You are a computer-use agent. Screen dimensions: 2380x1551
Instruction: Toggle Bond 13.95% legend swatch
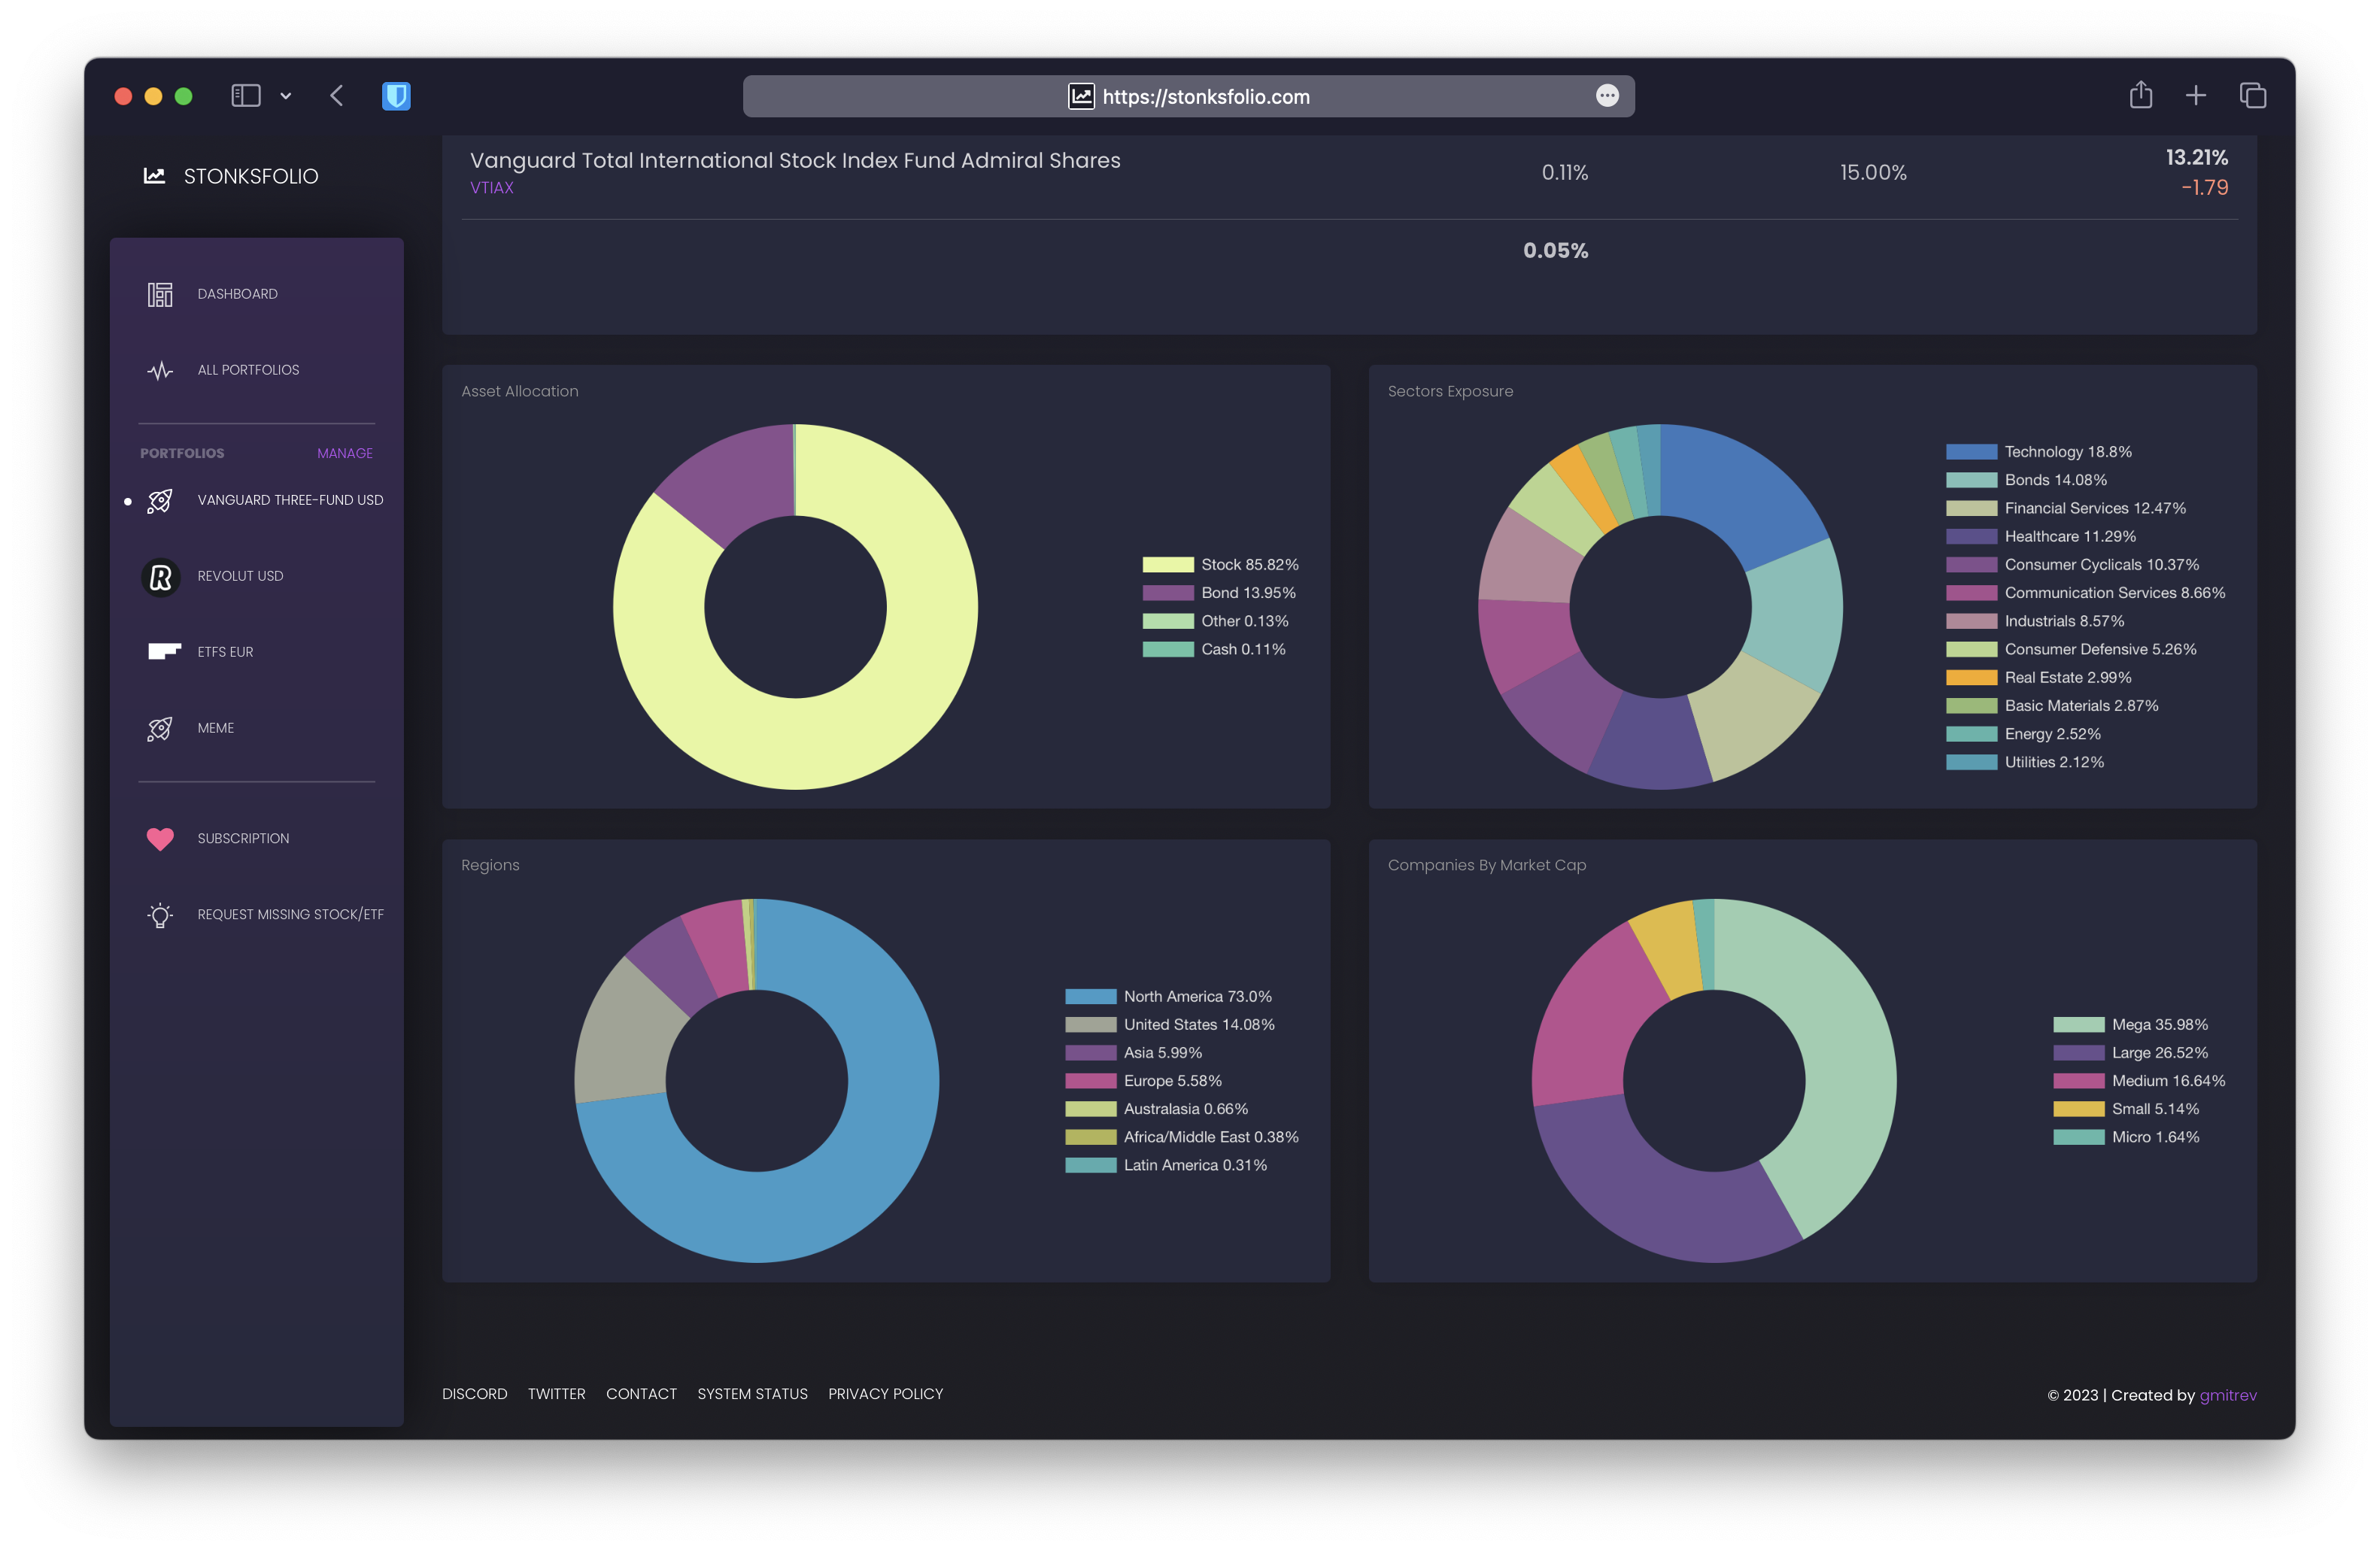click(x=1168, y=593)
